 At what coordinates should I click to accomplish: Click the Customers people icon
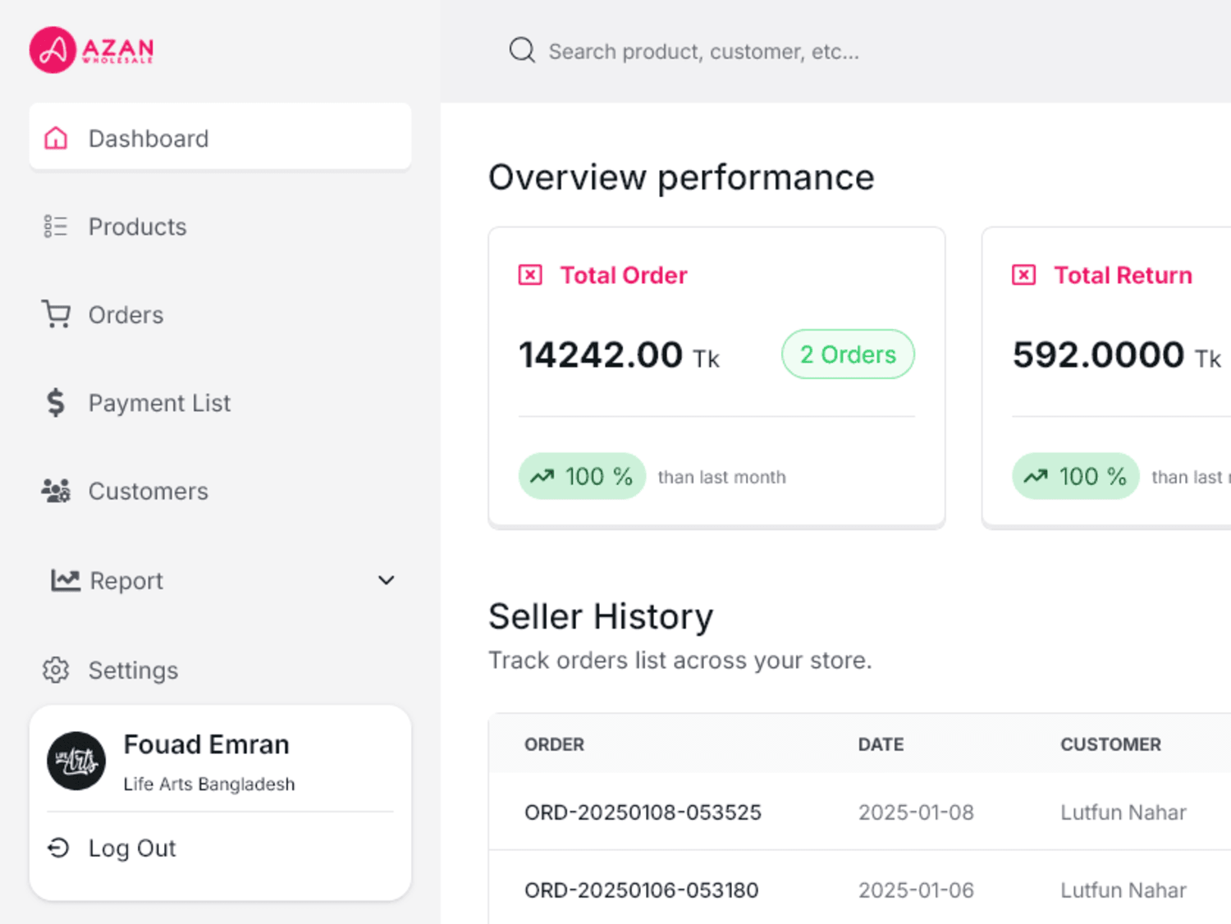(56, 491)
